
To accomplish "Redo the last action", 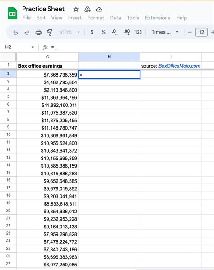I will click(27, 32).
